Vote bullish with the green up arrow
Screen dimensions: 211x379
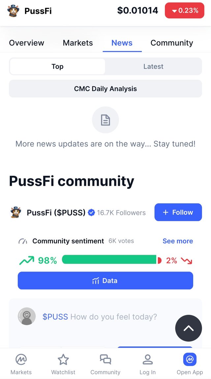(27, 261)
